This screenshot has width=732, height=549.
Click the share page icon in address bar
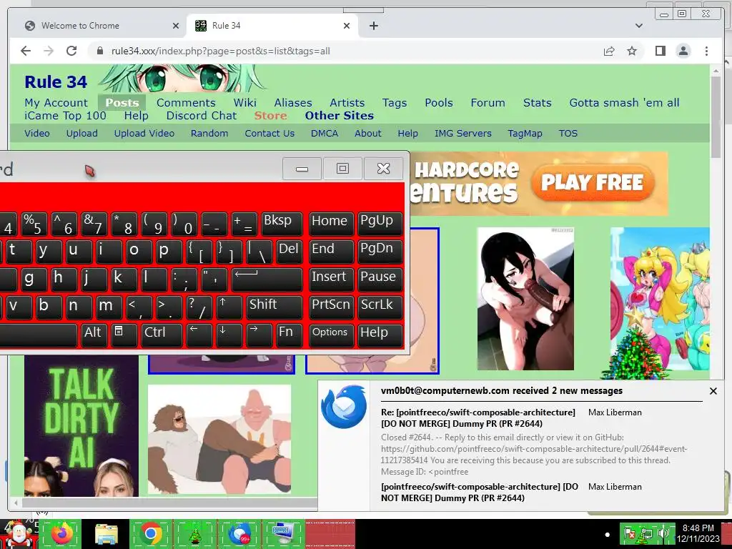(x=609, y=51)
